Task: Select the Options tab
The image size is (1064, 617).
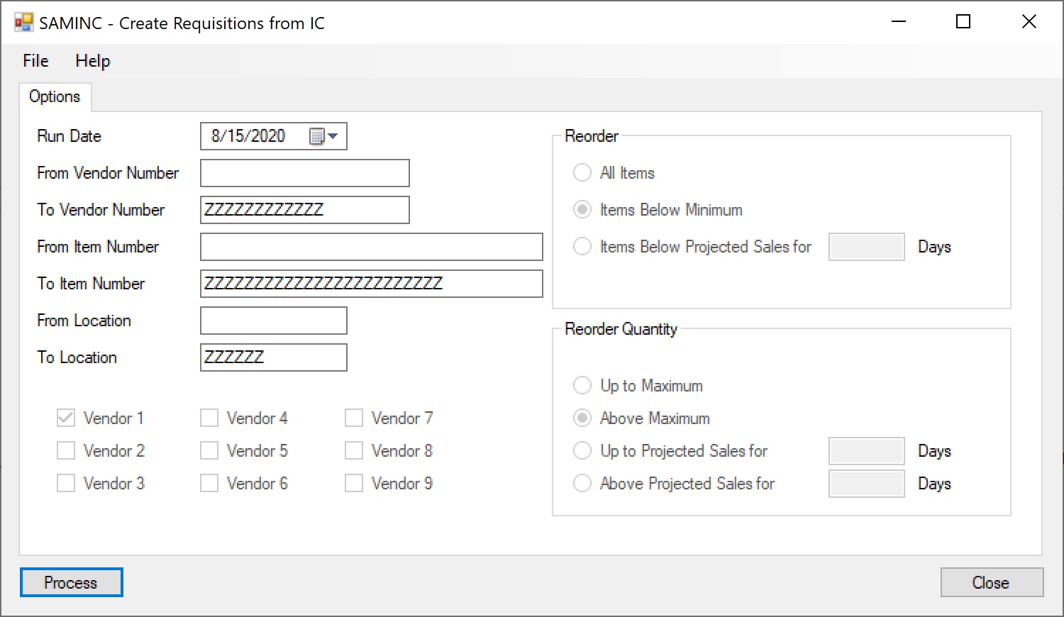Action: coord(55,96)
